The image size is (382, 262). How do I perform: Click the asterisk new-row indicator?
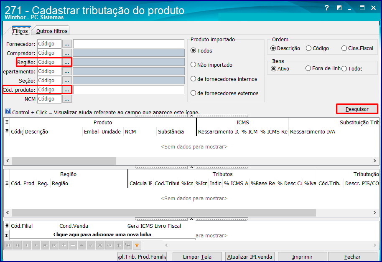pyautogui.click(x=7, y=235)
